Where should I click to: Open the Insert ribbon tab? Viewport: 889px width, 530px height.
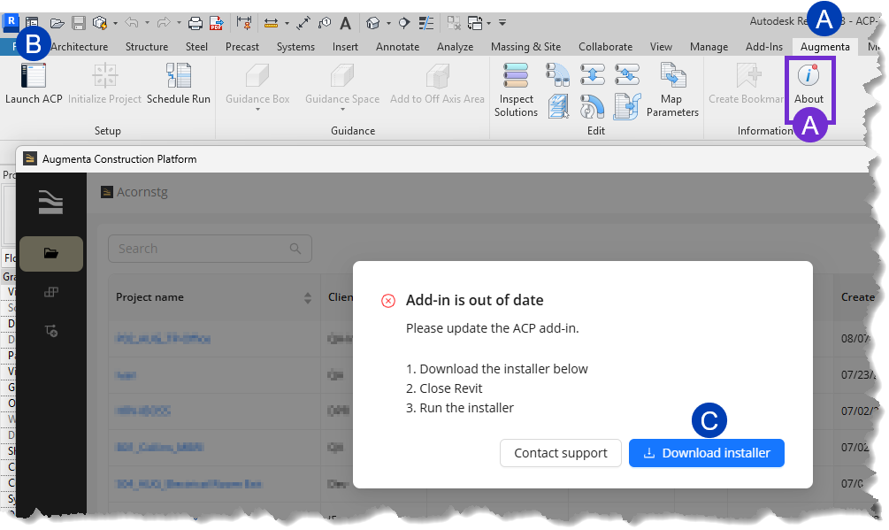345,47
